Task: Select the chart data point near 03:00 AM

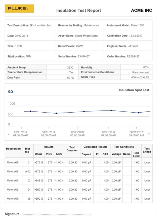Action: [84, 112]
